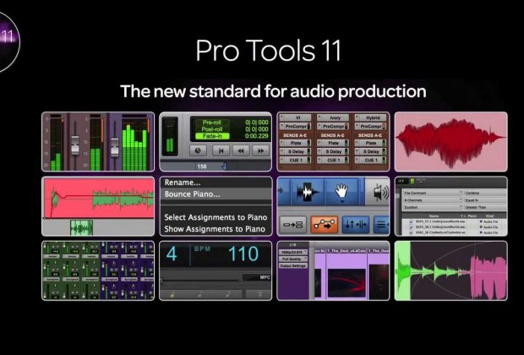Toggle the Post-roll setting
Viewport: 524px width, 355px height.
pyautogui.click(x=212, y=129)
